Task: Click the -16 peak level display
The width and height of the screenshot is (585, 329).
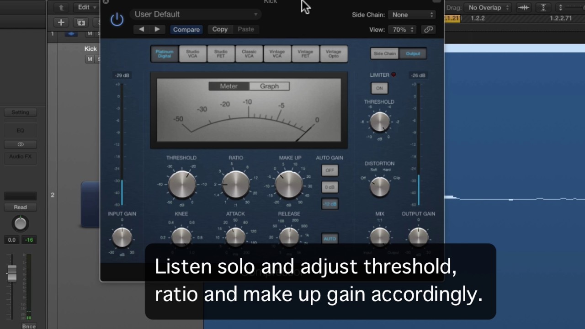Action: pos(29,240)
